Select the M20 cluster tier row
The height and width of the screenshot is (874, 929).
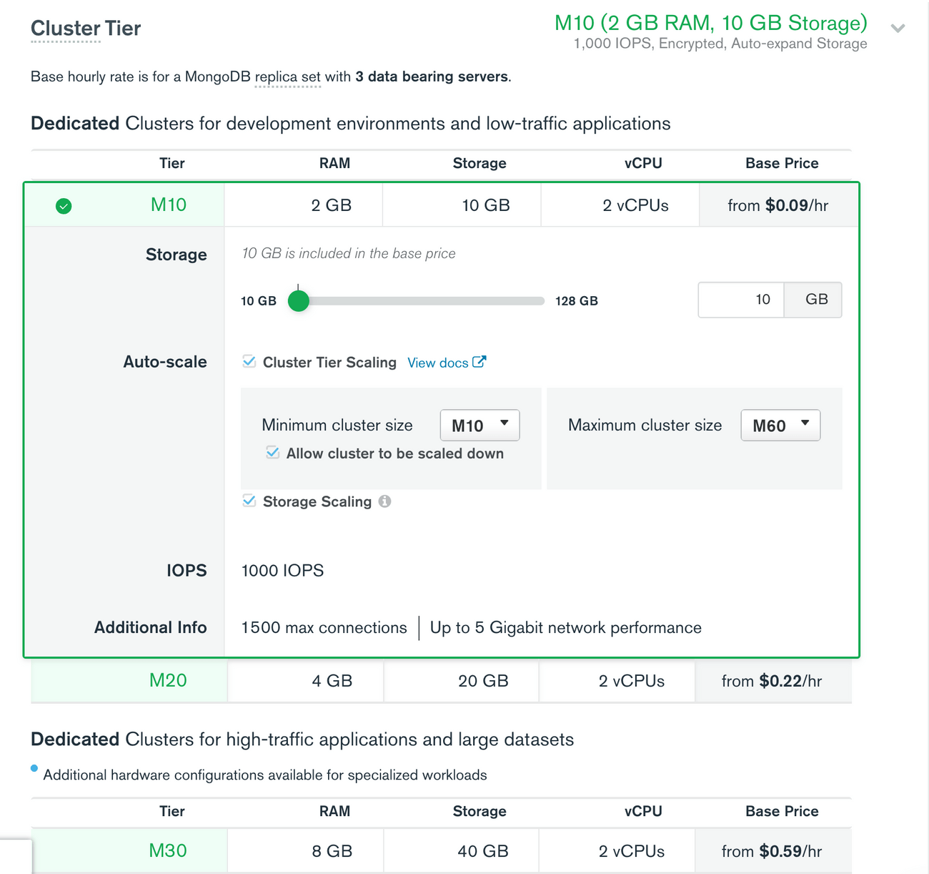click(168, 681)
